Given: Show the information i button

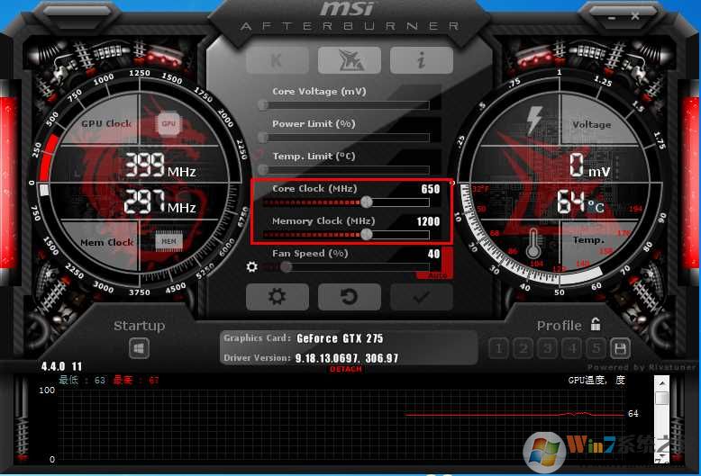Looking at the screenshot, I should click(421, 59).
